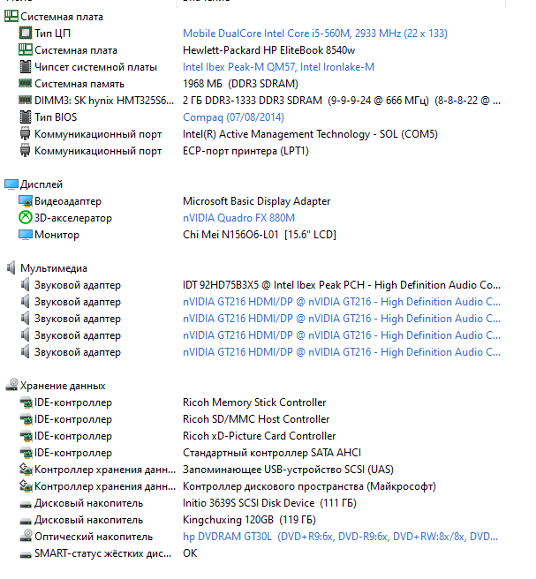This screenshot has width=536, height=579.
Task: Click the Видеоадаптер icon
Action: tap(25, 201)
